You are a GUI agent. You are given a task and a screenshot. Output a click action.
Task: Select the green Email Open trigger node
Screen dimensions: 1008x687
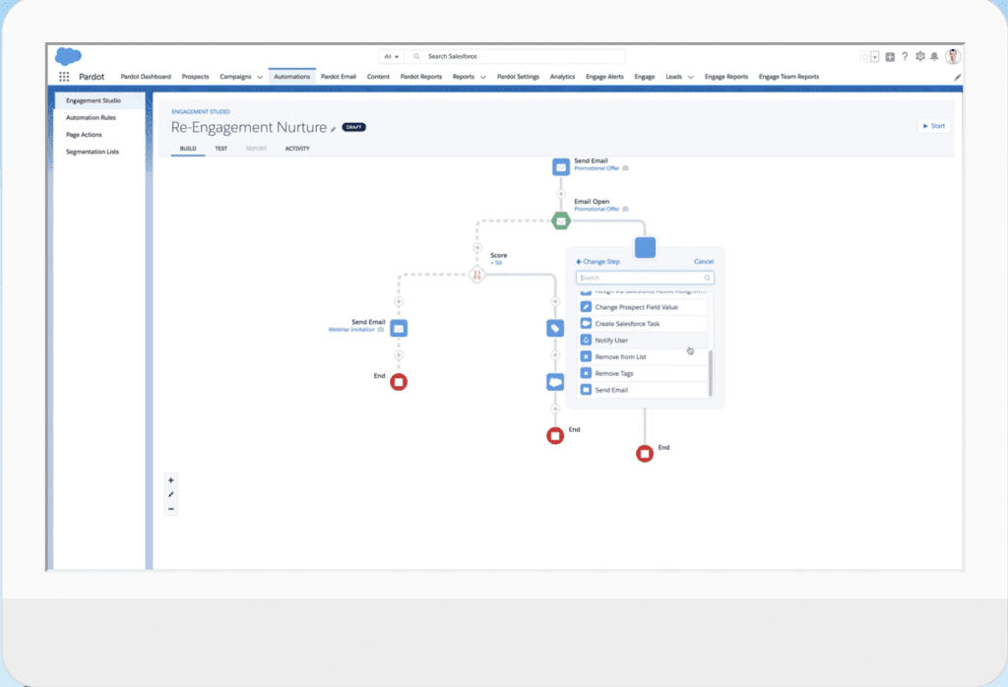[560, 220]
